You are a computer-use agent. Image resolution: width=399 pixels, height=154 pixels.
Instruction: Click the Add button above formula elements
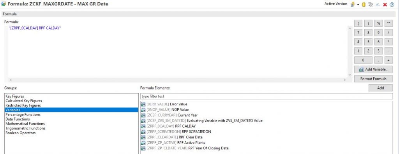click(380, 88)
